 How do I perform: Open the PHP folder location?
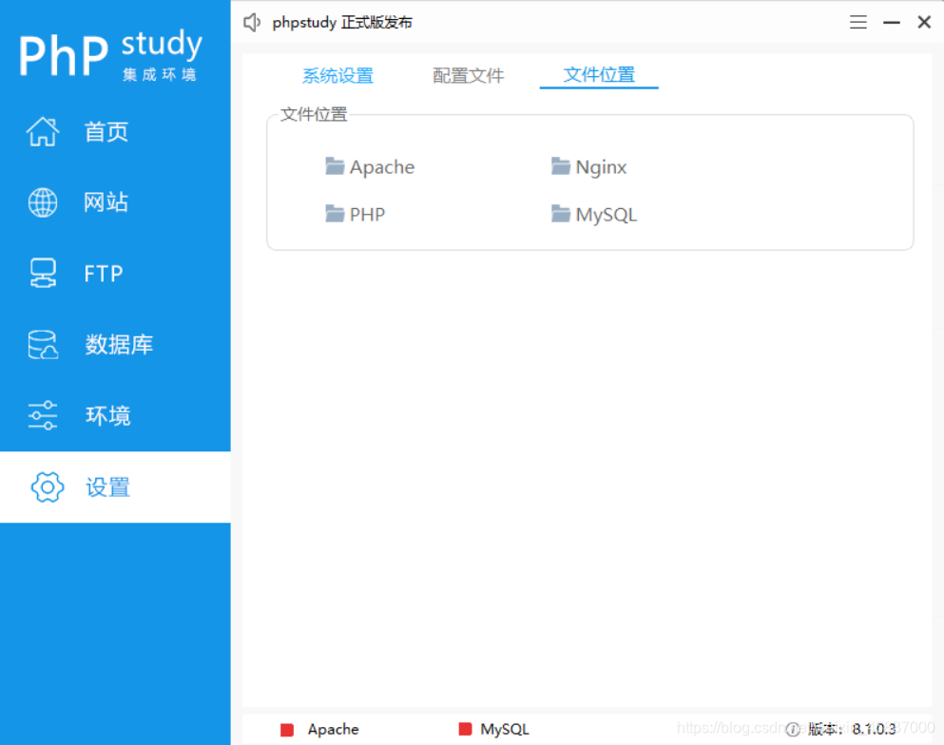356,214
